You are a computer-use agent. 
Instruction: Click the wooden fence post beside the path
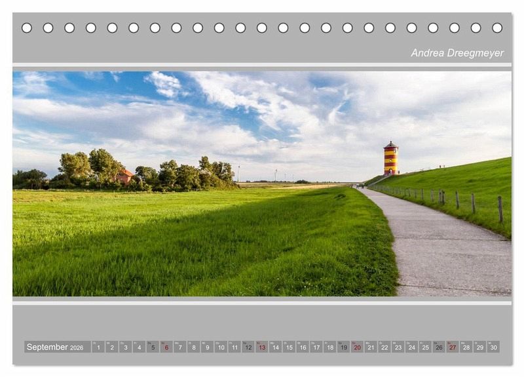pyautogui.click(x=500, y=209)
